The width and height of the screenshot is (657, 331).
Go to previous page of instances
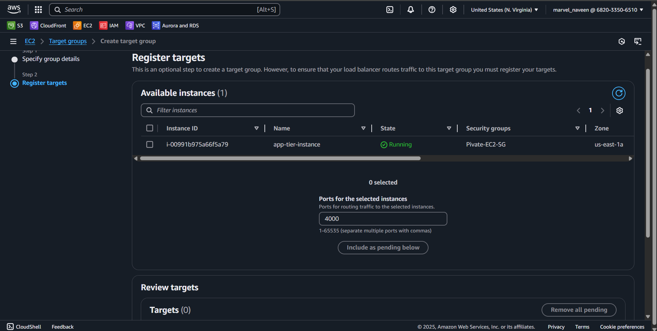pos(579,111)
